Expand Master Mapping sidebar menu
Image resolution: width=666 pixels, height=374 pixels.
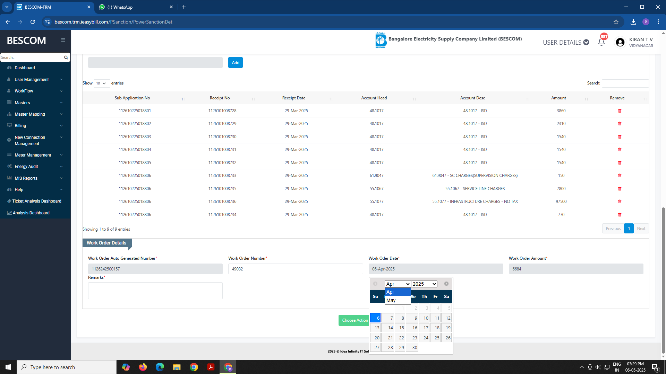point(35,114)
